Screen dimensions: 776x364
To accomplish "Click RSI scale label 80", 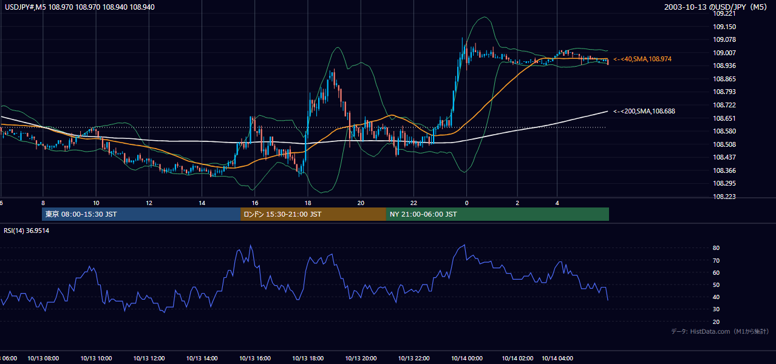I will [x=716, y=248].
